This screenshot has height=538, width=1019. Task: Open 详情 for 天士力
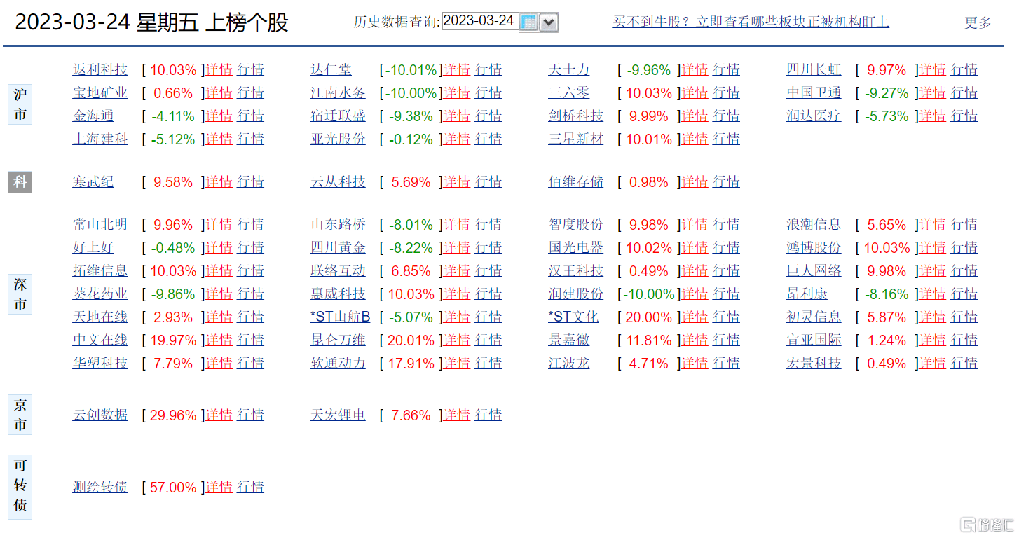(695, 70)
